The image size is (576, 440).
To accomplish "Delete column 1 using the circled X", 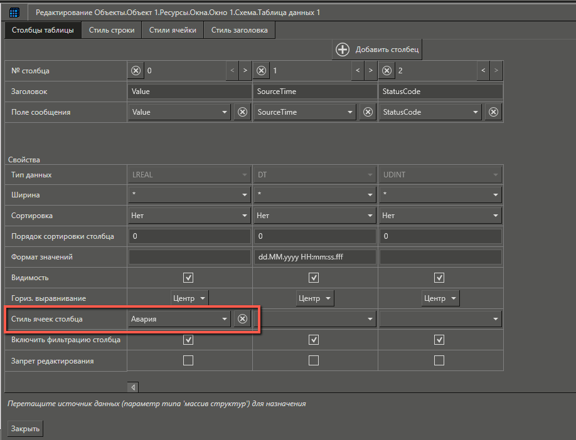I will [x=262, y=71].
